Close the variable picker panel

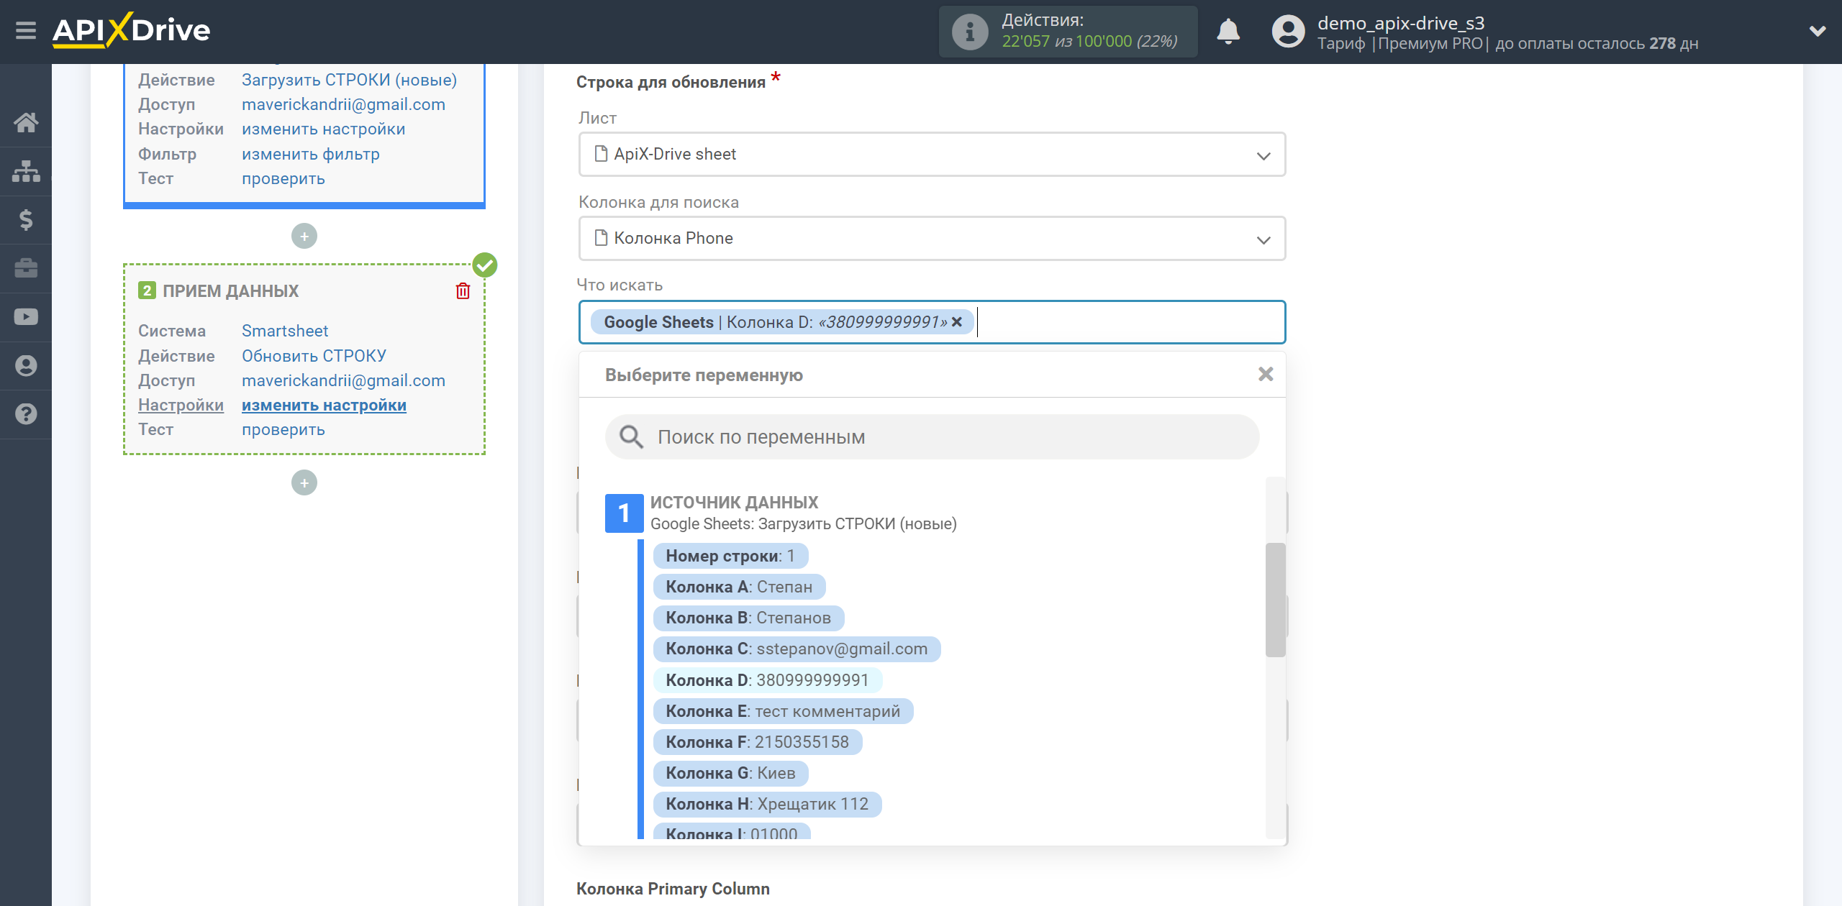pos(1266,374)
